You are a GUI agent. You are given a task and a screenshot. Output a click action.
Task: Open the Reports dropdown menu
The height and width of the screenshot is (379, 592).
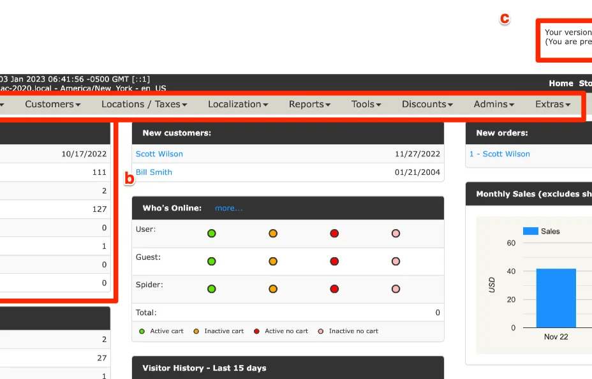[309, 104]
